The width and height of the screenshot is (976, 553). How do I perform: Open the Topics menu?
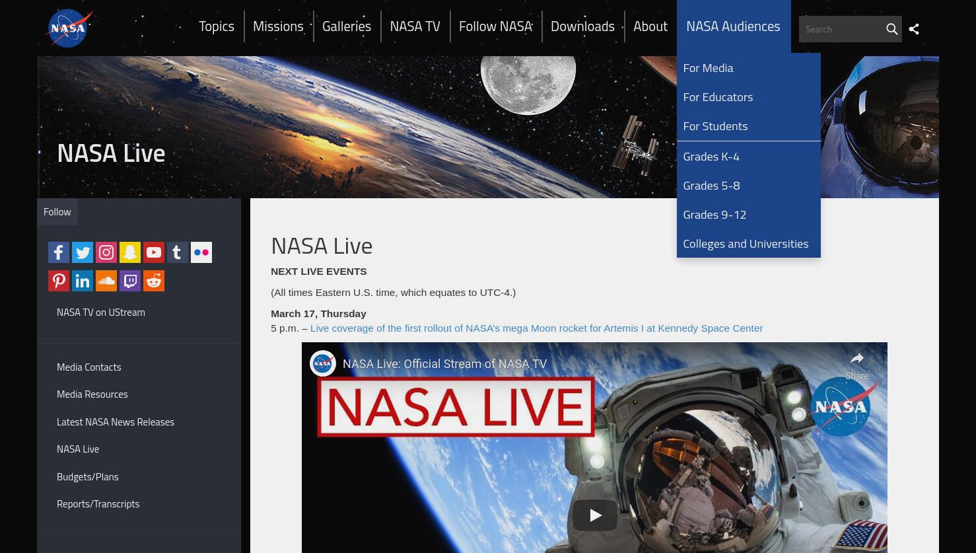pyautogui.click(x=217, y=26)
